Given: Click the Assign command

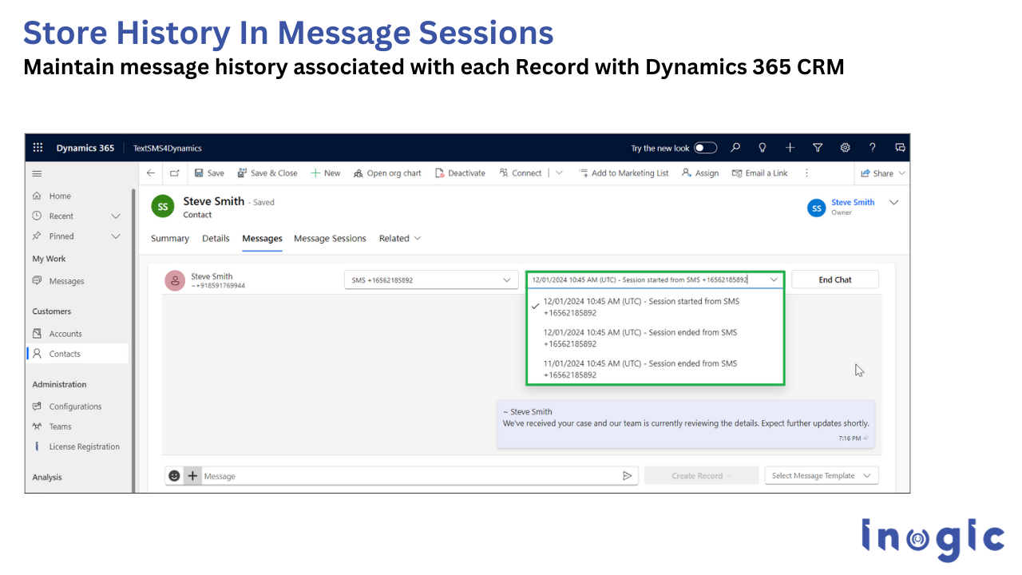Looking at the screenshot, I should click(x=700, y=173).
